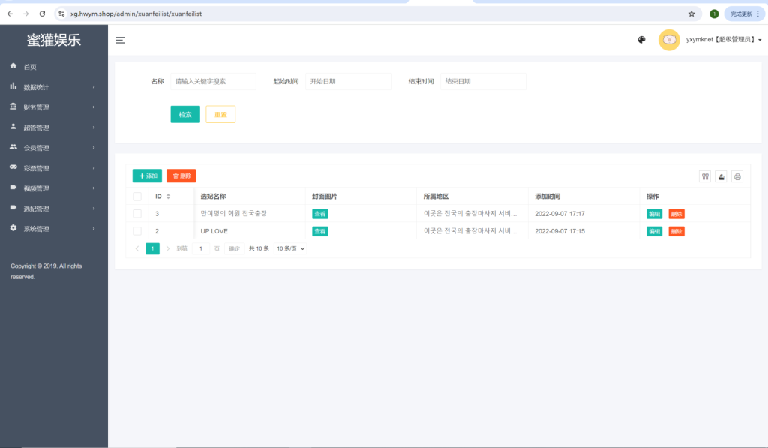Check the checkbox for row ID 3
The height and width of the screenshot is (448, 768).
(137, 214)
